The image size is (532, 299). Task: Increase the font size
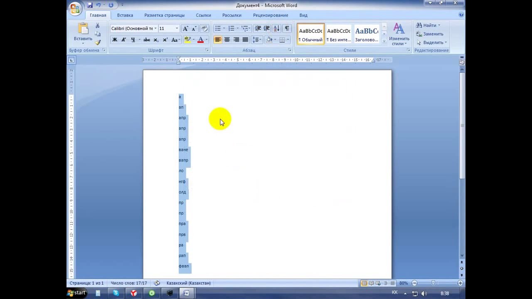pos(185,28)
